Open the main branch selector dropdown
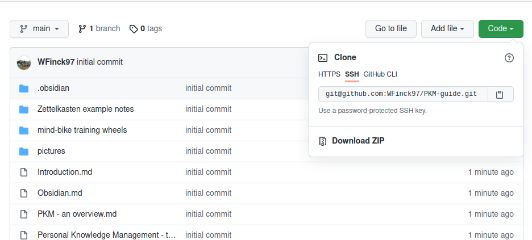This screenshot has width=532, height=240. (39, 29)
